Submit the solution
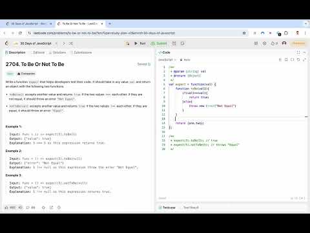 pyautogui.click(x=159, y=43)
